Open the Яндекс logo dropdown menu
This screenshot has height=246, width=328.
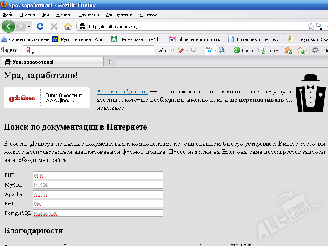11,50
